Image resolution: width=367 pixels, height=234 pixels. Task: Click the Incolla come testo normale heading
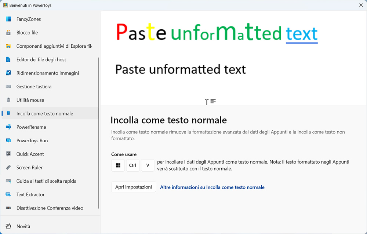click(169, 120)
